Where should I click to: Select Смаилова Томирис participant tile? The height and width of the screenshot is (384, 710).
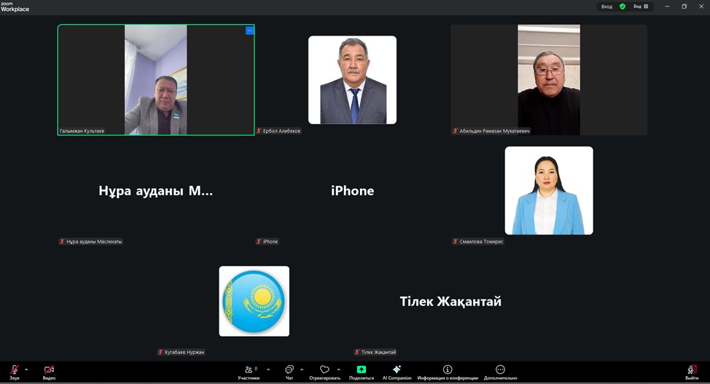549,191
